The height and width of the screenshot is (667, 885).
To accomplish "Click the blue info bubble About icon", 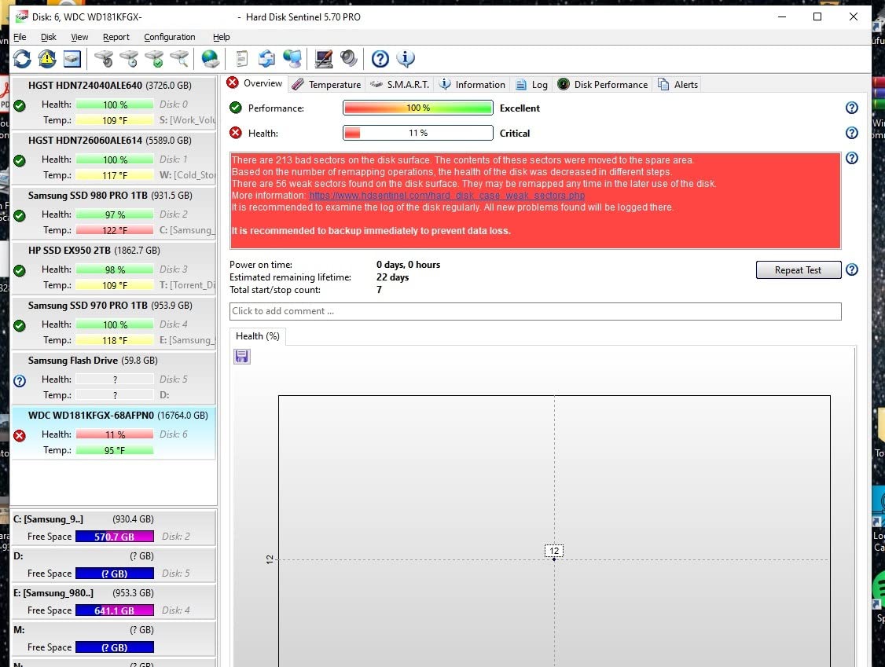I will coord(406,59).
